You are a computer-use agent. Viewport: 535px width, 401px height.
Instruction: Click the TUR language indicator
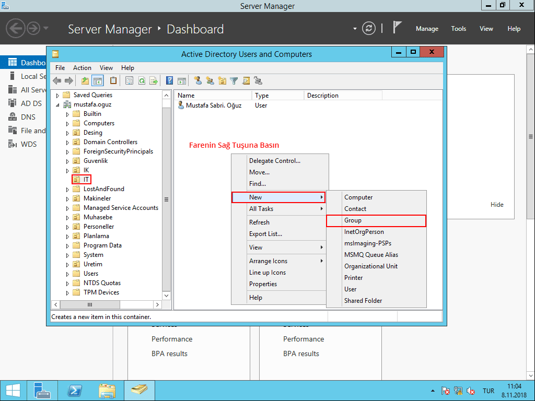coord(489,391)
